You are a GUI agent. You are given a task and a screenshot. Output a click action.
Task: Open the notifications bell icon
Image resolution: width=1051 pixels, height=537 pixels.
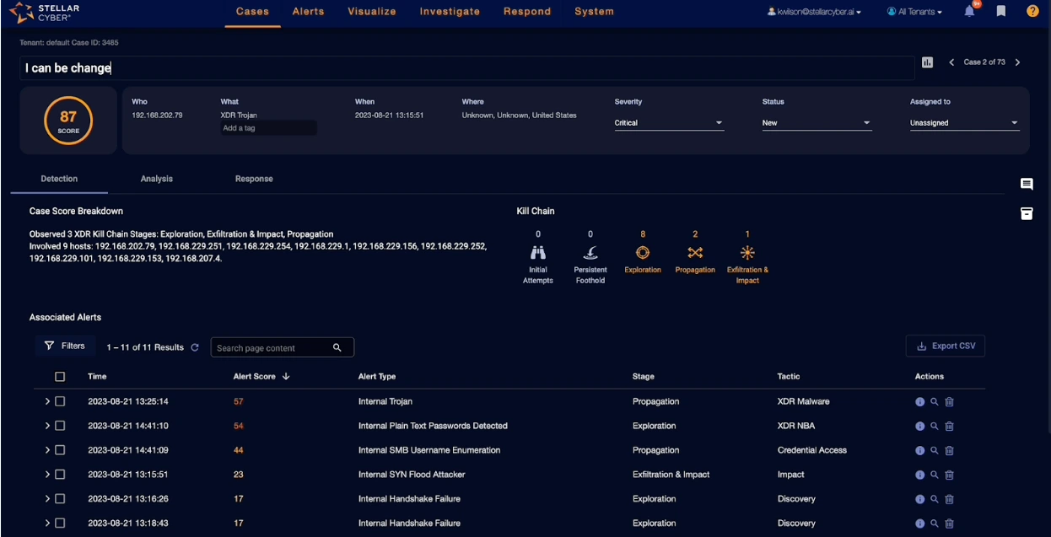(x=970, y=11)
